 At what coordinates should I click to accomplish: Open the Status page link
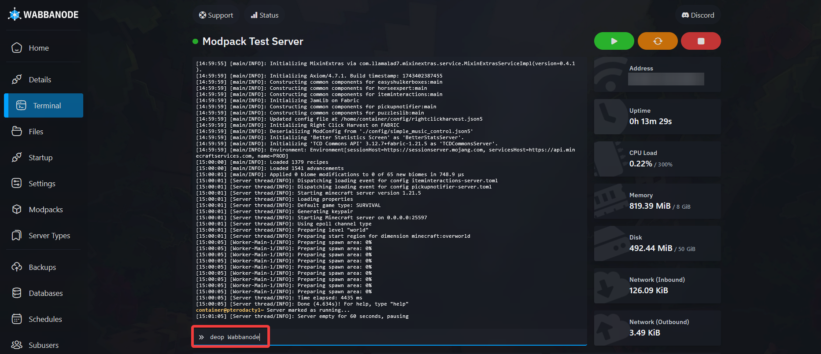coord(265,15)
